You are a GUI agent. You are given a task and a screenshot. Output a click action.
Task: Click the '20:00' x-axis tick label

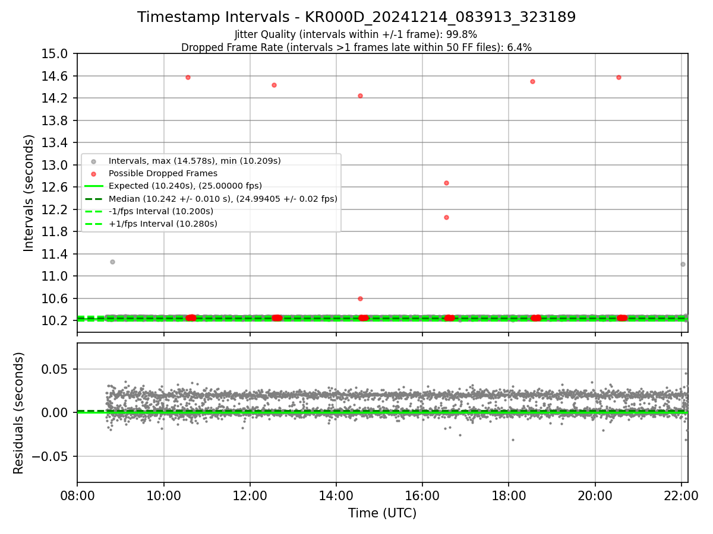click(595, 495)
